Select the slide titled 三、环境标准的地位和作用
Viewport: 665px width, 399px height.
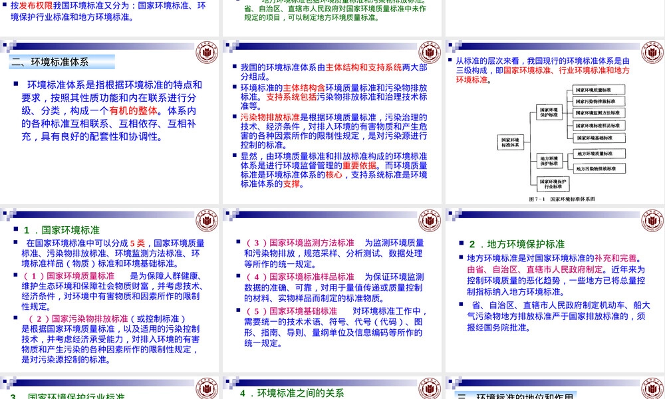click(x=555, y=388)
